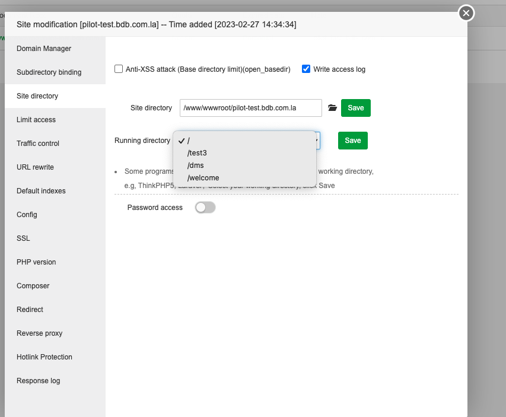
Task: Go to the SSL settings tab
Action: point(23,238)
